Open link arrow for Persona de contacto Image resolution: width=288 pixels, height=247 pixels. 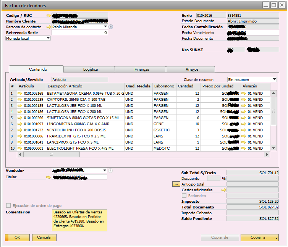pos(49,27)
